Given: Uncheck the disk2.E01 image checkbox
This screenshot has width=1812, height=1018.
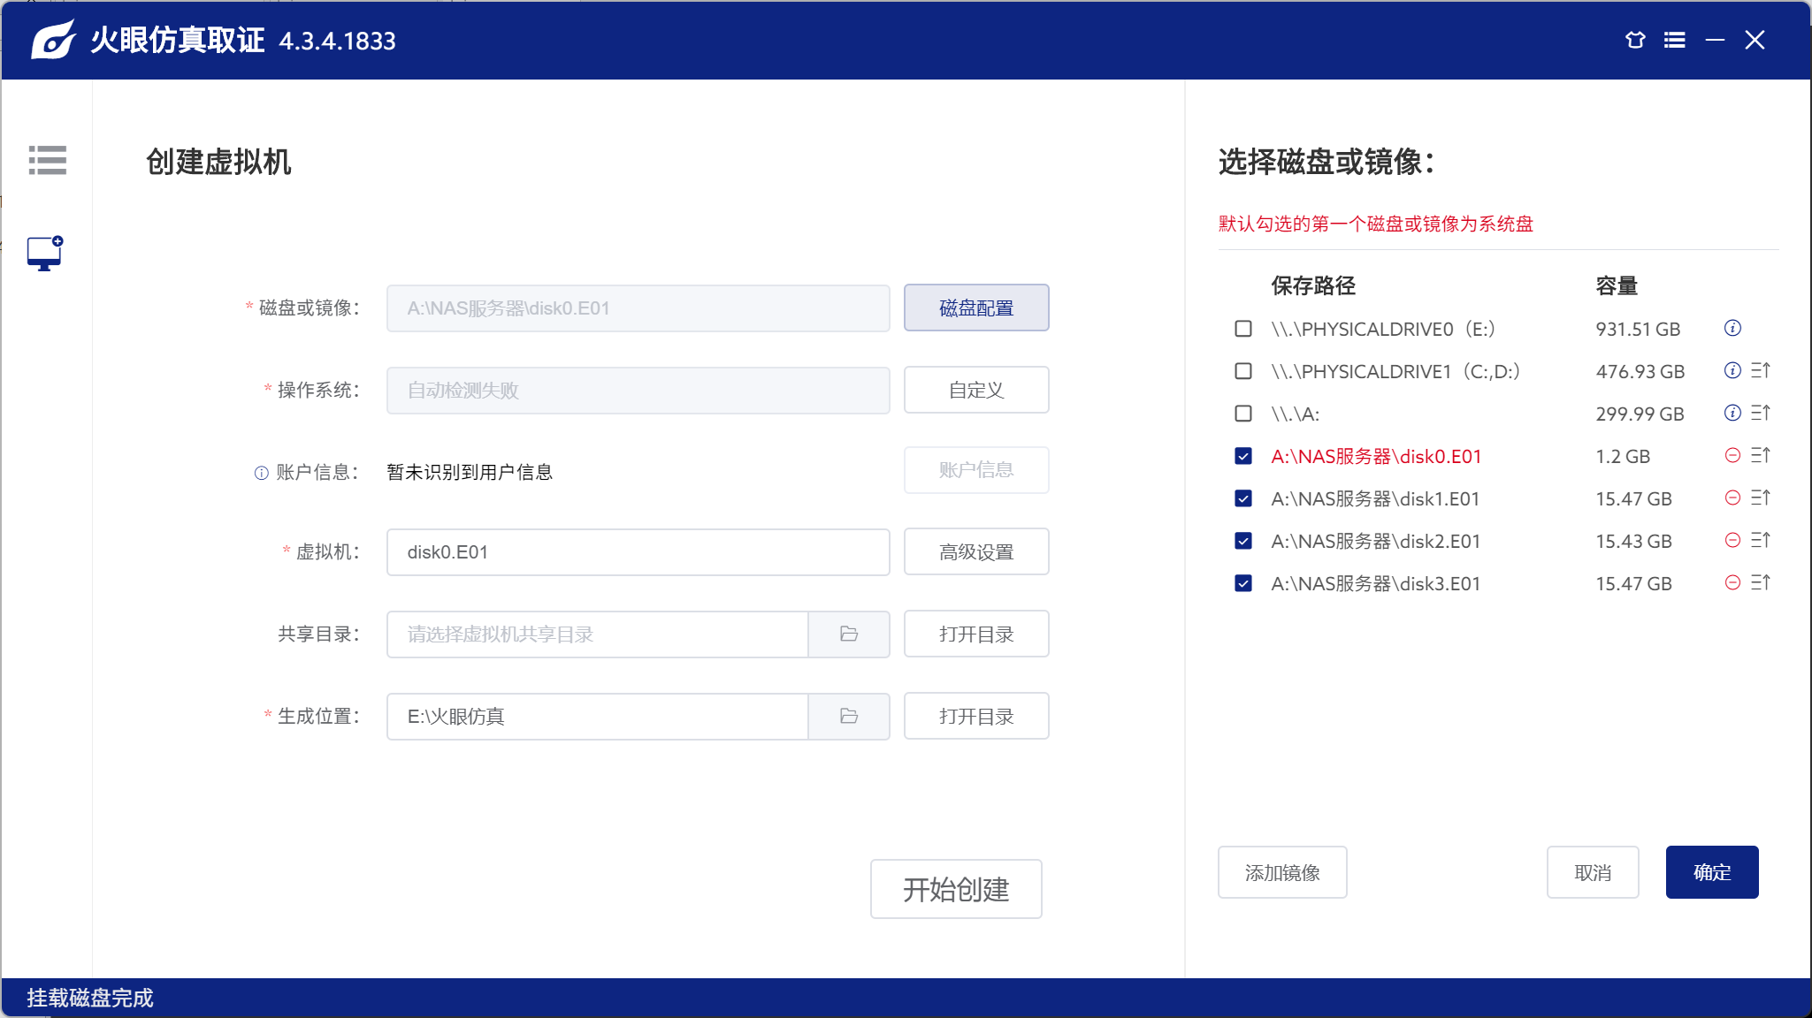Looking at the screenshot, I should tap(1243, 541).
